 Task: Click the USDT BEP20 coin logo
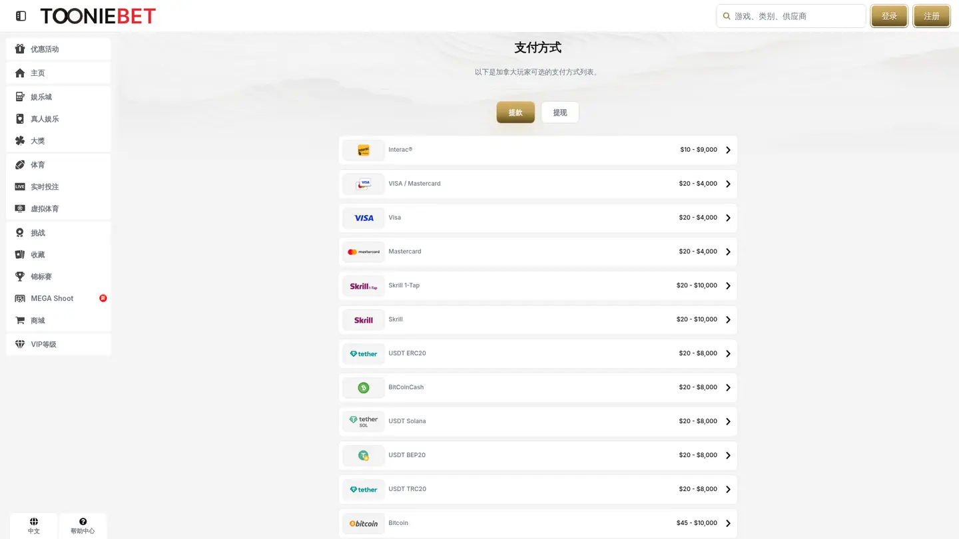pyautogui.click(x=364, y=456)
